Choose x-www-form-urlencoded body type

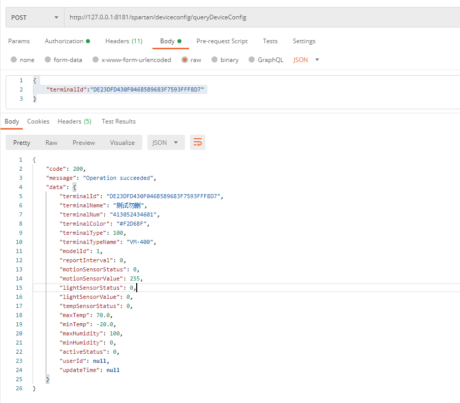click(96, 60)
